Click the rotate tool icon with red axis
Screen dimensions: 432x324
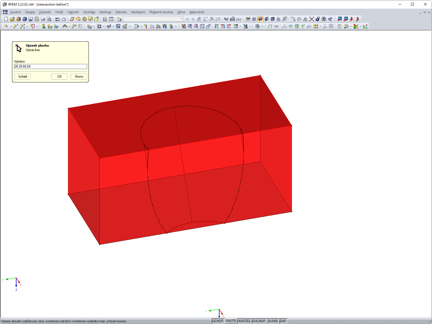click(299, 19)
